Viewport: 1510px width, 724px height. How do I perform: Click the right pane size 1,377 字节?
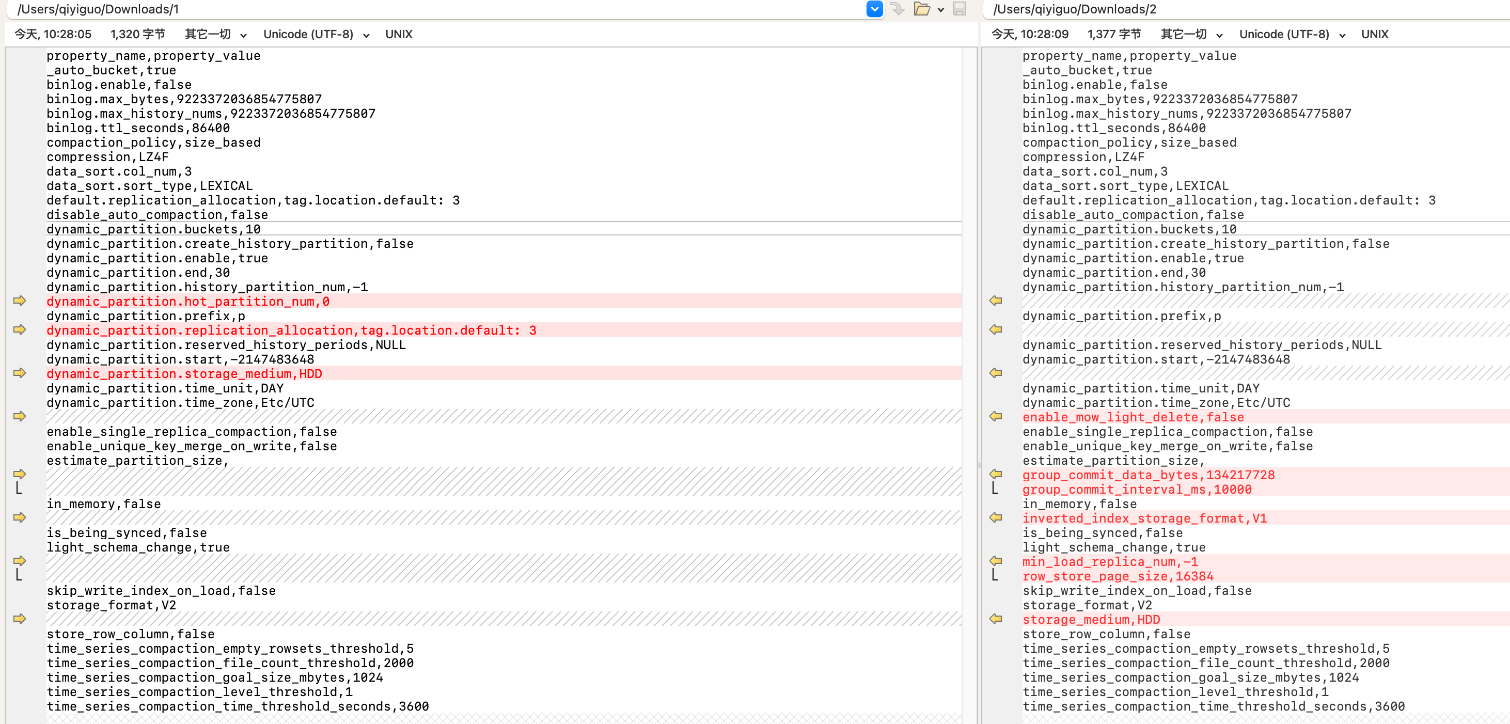point(1114,35)
